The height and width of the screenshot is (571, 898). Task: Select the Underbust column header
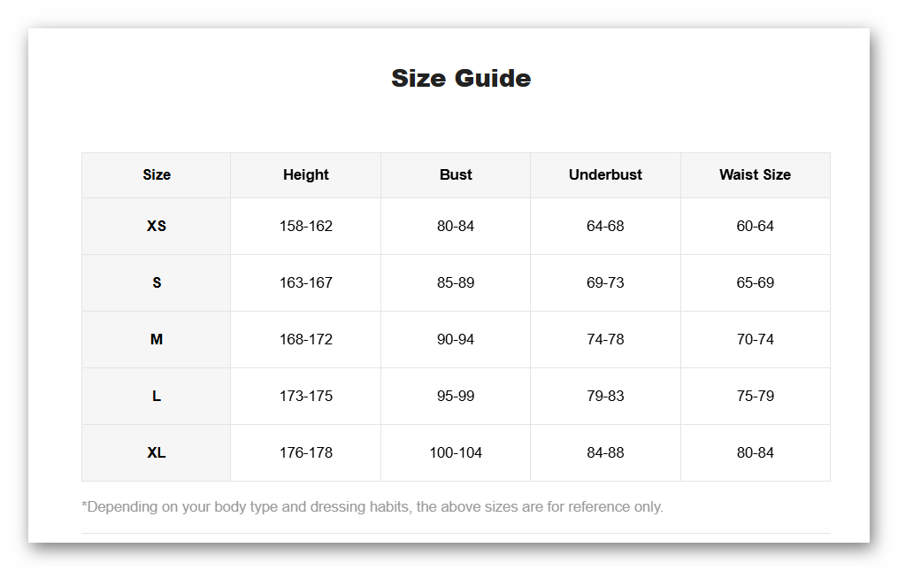click(605, 174)
